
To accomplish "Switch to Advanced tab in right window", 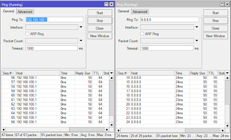I will click(x=140, y=12).
